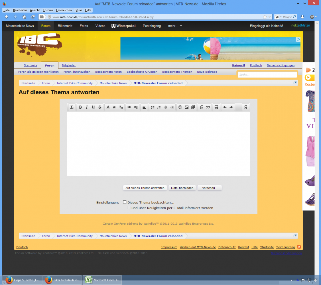Click the 'Datei hochladen' button
The height and width of the screenshot is (285, 321).
(x=182, y=188)
